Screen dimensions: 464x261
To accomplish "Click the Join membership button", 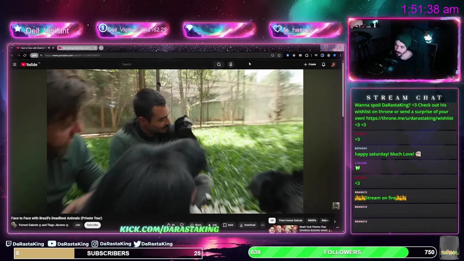I will [78, 225].
